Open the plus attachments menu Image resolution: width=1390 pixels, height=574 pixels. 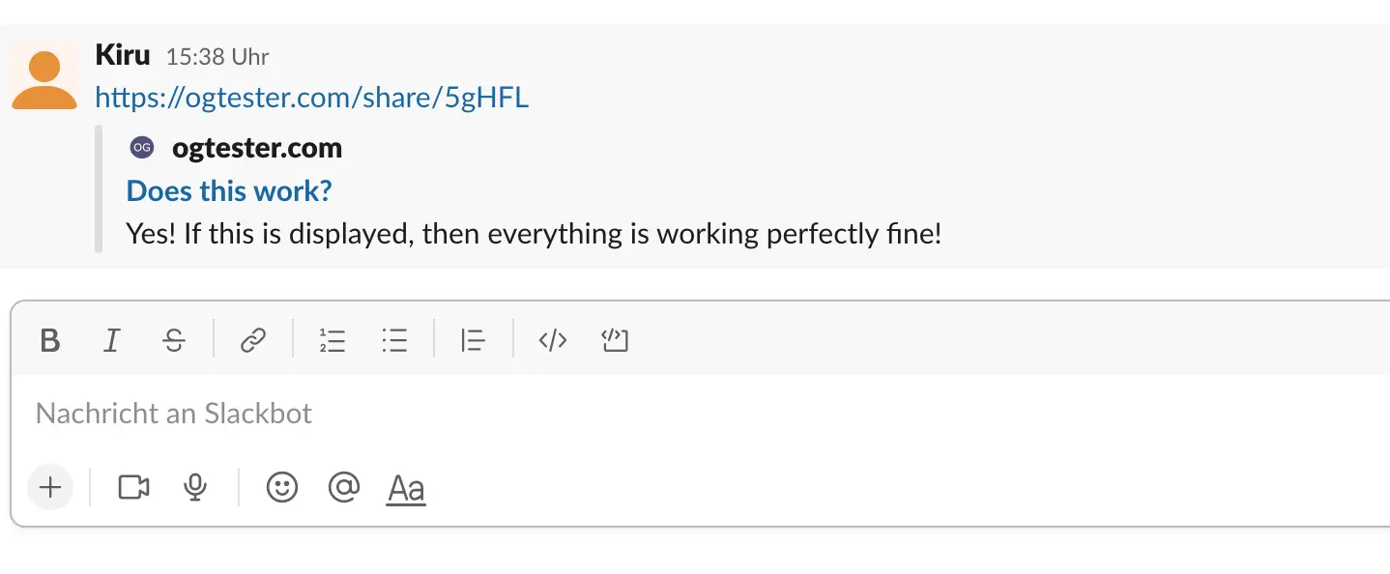tap(50, 487)
